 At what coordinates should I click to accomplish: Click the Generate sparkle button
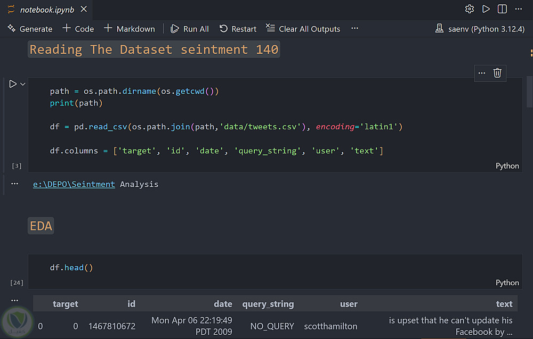tap(30, 29)
